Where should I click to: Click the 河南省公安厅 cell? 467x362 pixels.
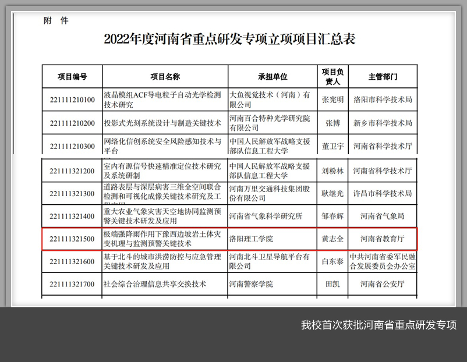tap(383, 284)
